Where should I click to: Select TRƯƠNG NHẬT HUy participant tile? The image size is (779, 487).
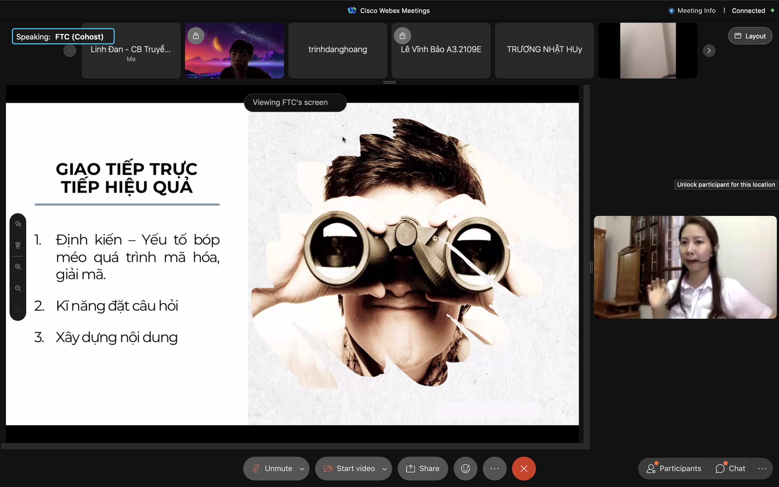[544, 51]
